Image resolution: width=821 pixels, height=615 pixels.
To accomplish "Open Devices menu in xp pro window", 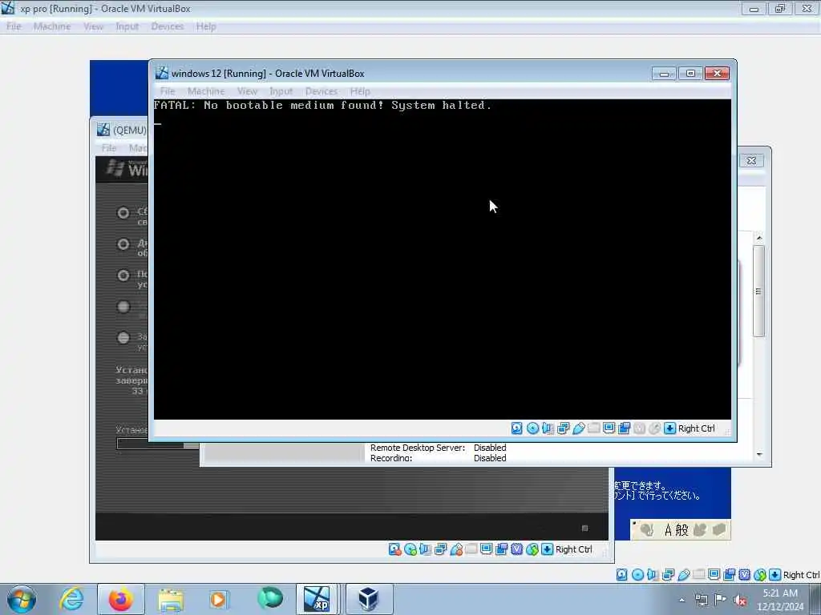I will pyautogui.click(x=168, y=26).
